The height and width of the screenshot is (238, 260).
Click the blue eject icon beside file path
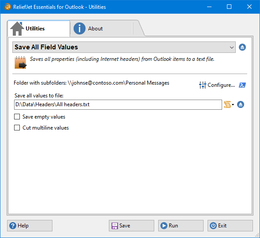click(241, 104)
